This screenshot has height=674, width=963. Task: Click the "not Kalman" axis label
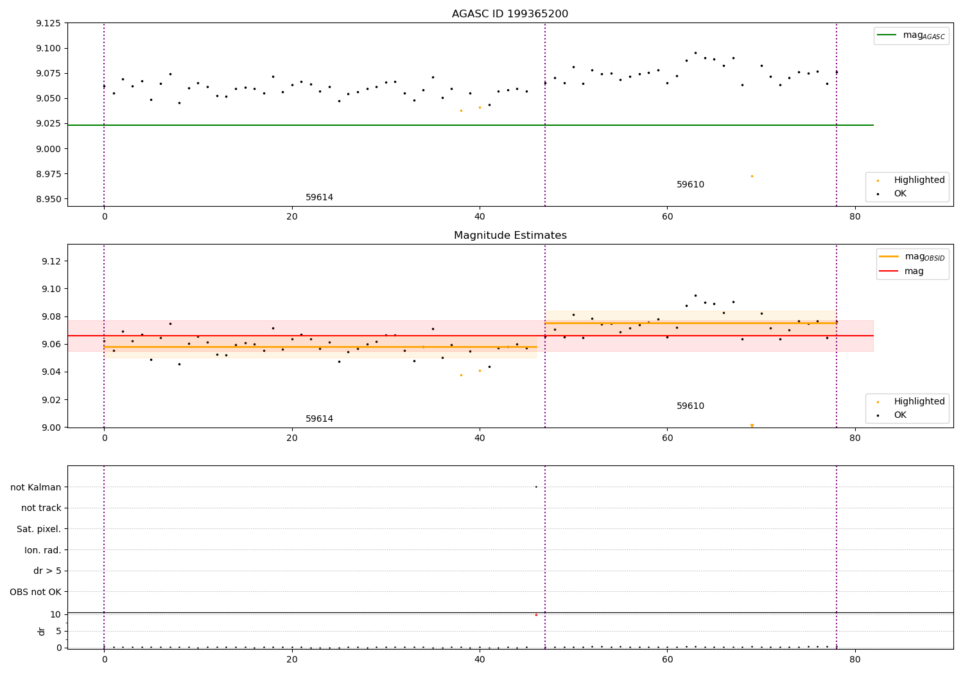pyautogui.click(x=36, y=487)
